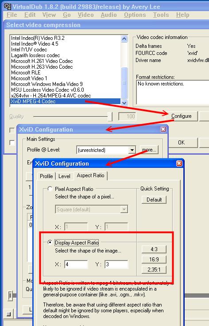Click the Display Aspect Ratio X field
This screenshot has width=209, height=326.
76,264
